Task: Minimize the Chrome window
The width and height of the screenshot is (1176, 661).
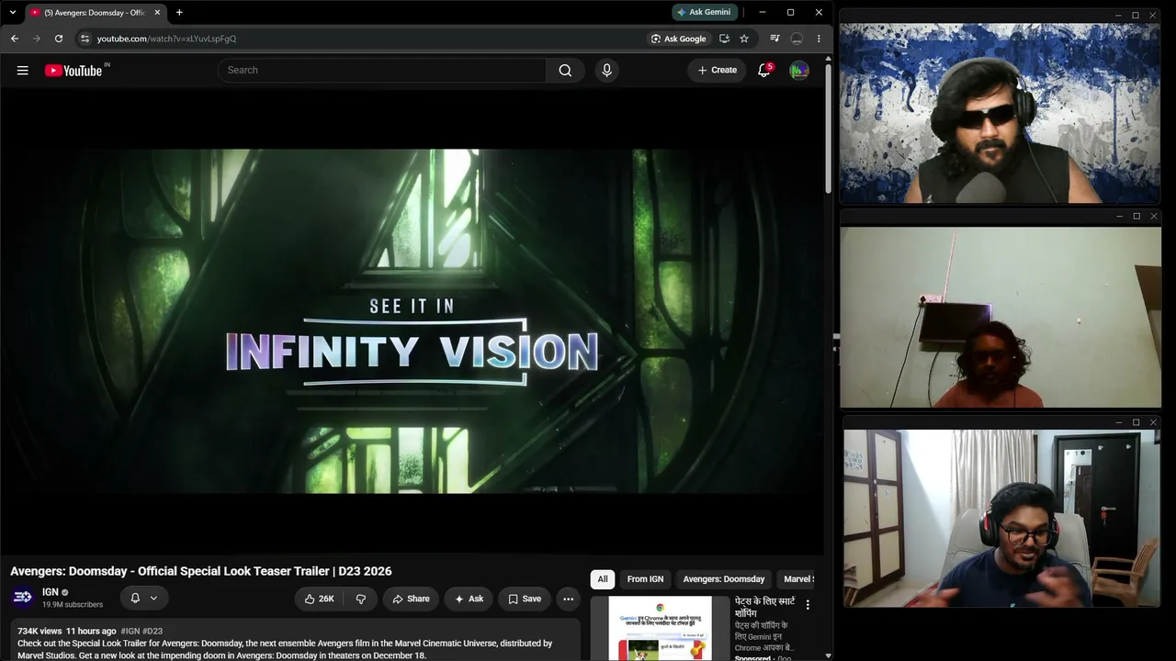Action: [763, 12]
